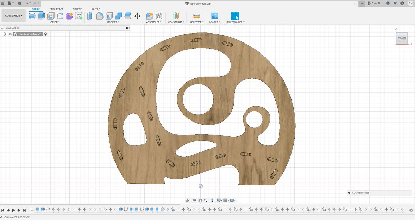Open the help question mark menu
This screenshot has width=415, height=220.
402,3
